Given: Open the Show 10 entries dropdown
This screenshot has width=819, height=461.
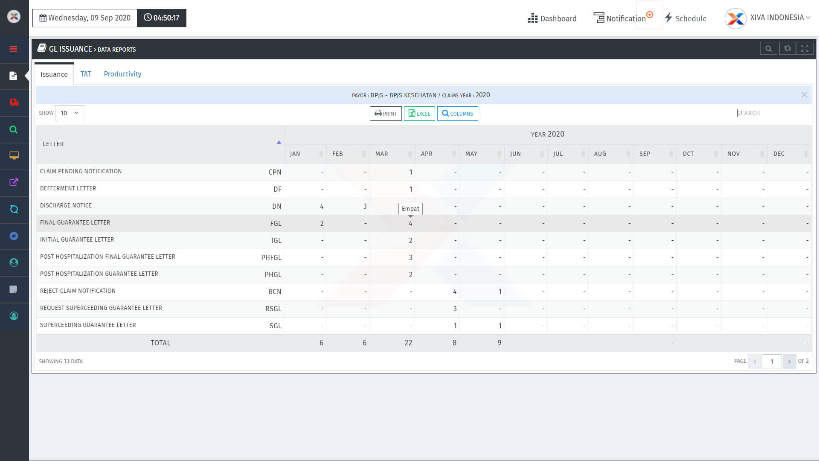Looking at the screenshot, I should tap(70, 113).
